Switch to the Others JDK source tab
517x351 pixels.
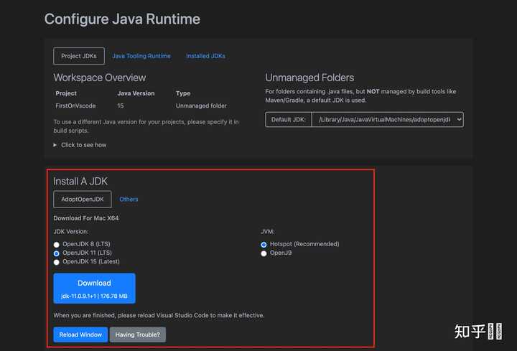click(x=129, y=199)
